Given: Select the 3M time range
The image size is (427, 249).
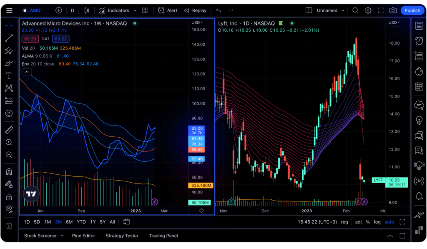Looking at the screenshot, I should [58, 222].
